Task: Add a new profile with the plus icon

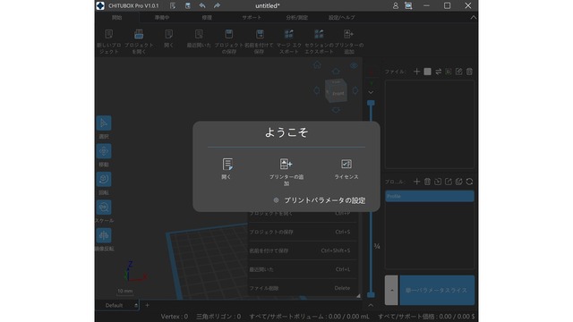Action: pyautogui.click(x=416, y=182)
